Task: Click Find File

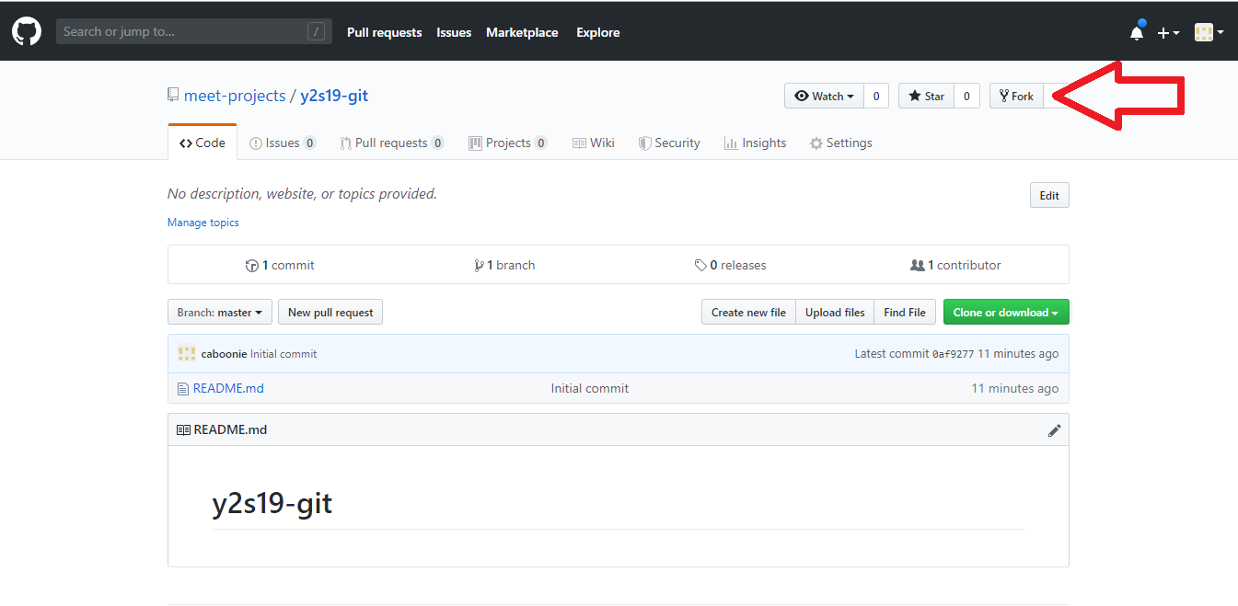Action: click(905, 313)
